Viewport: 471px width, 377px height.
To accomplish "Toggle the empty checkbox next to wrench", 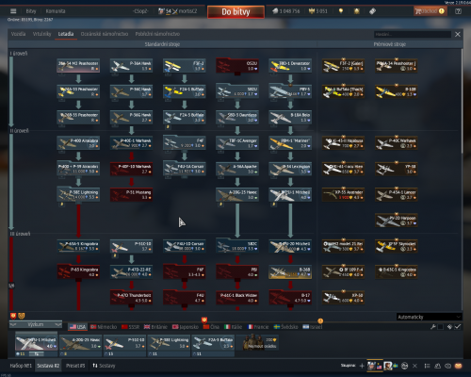I will click(441, 327).
